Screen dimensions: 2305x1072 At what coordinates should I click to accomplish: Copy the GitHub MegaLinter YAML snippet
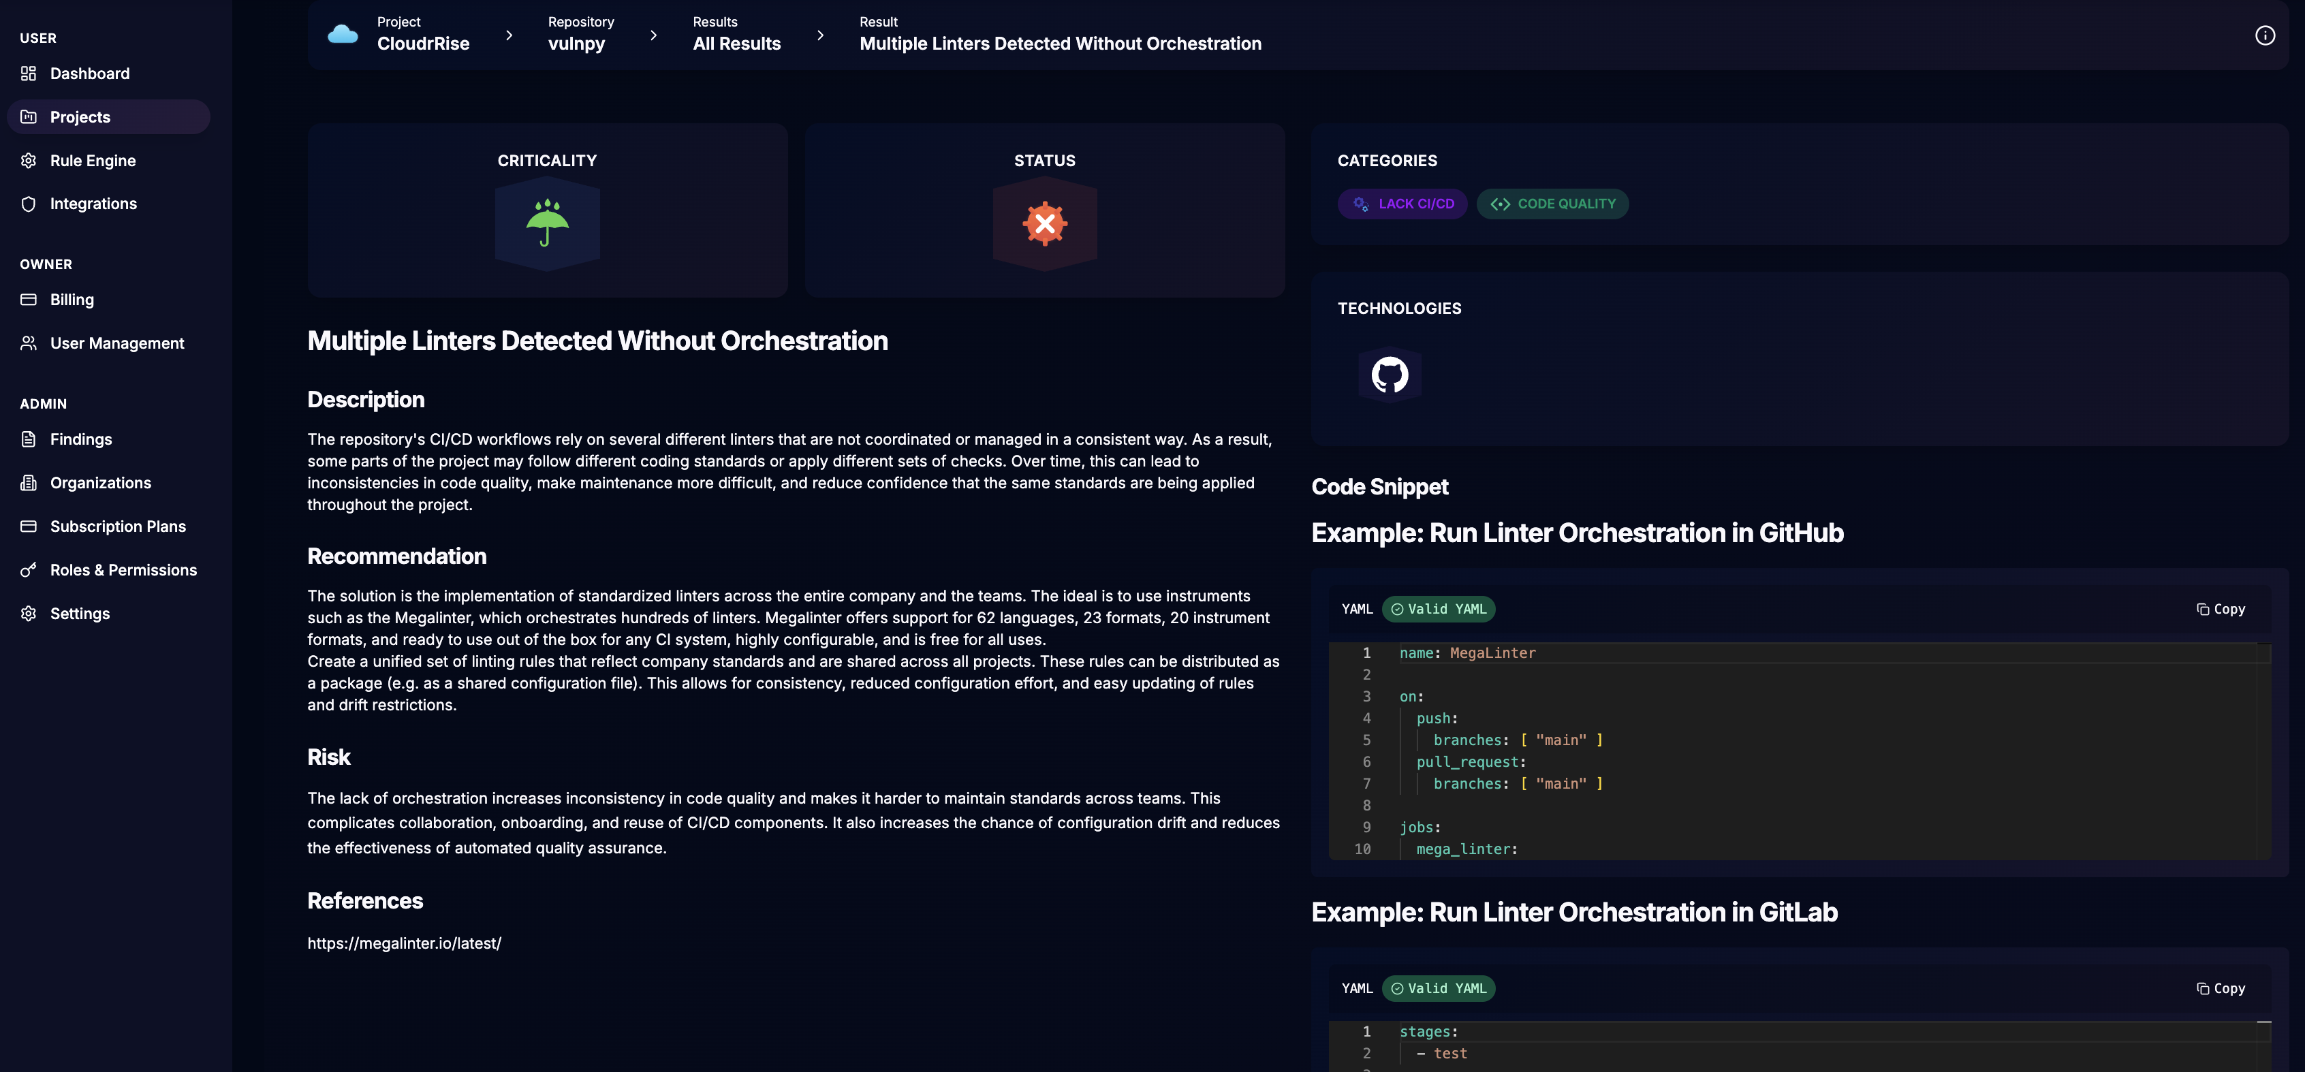click(2222, 608)
